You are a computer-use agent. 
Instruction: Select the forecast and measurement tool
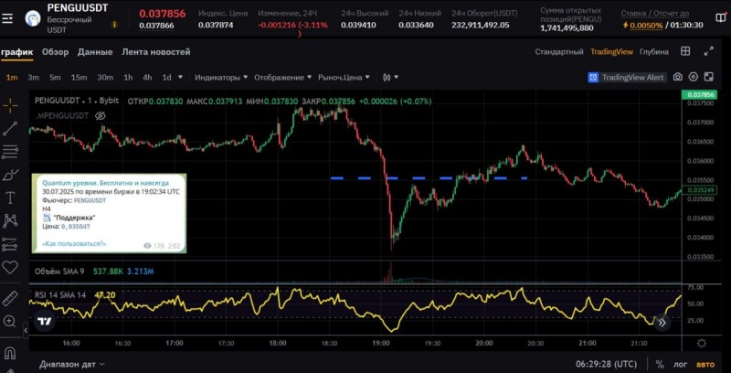coord(10,244)
